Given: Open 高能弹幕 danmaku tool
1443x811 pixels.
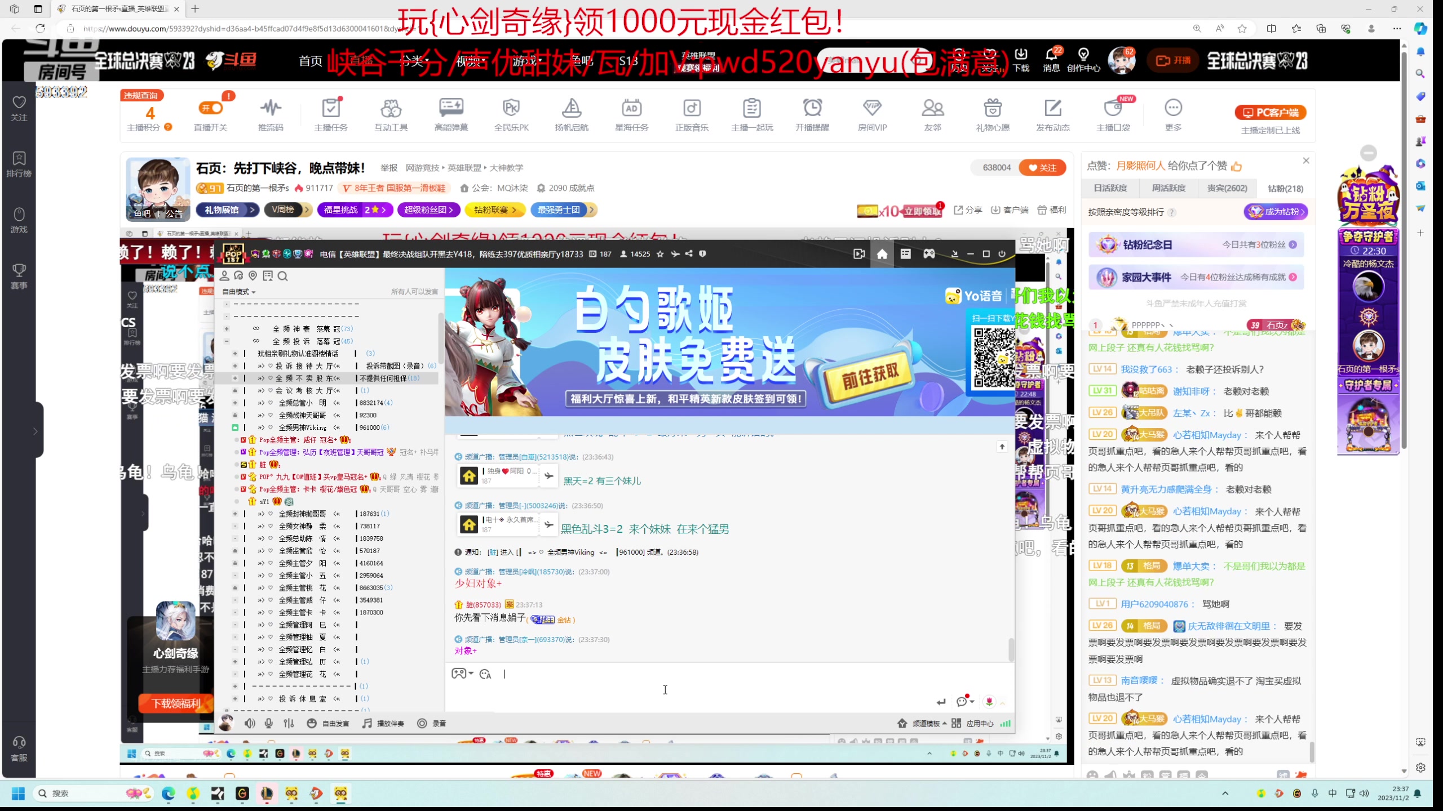Looking at the screenshot, I should [451, 114].
